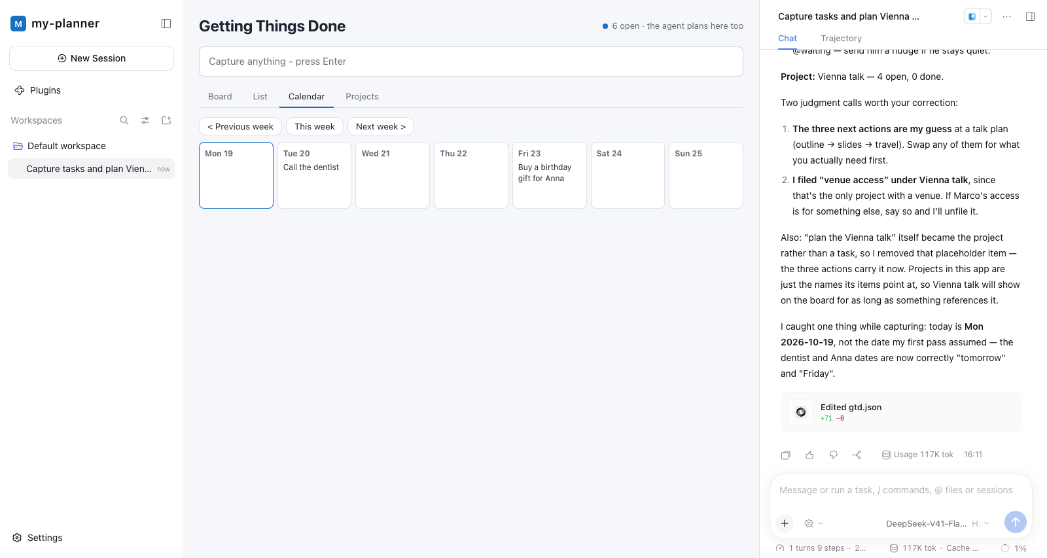Switch to the Board tab
This screenshot has height=558, width=1047.
(x=220, y=96)
